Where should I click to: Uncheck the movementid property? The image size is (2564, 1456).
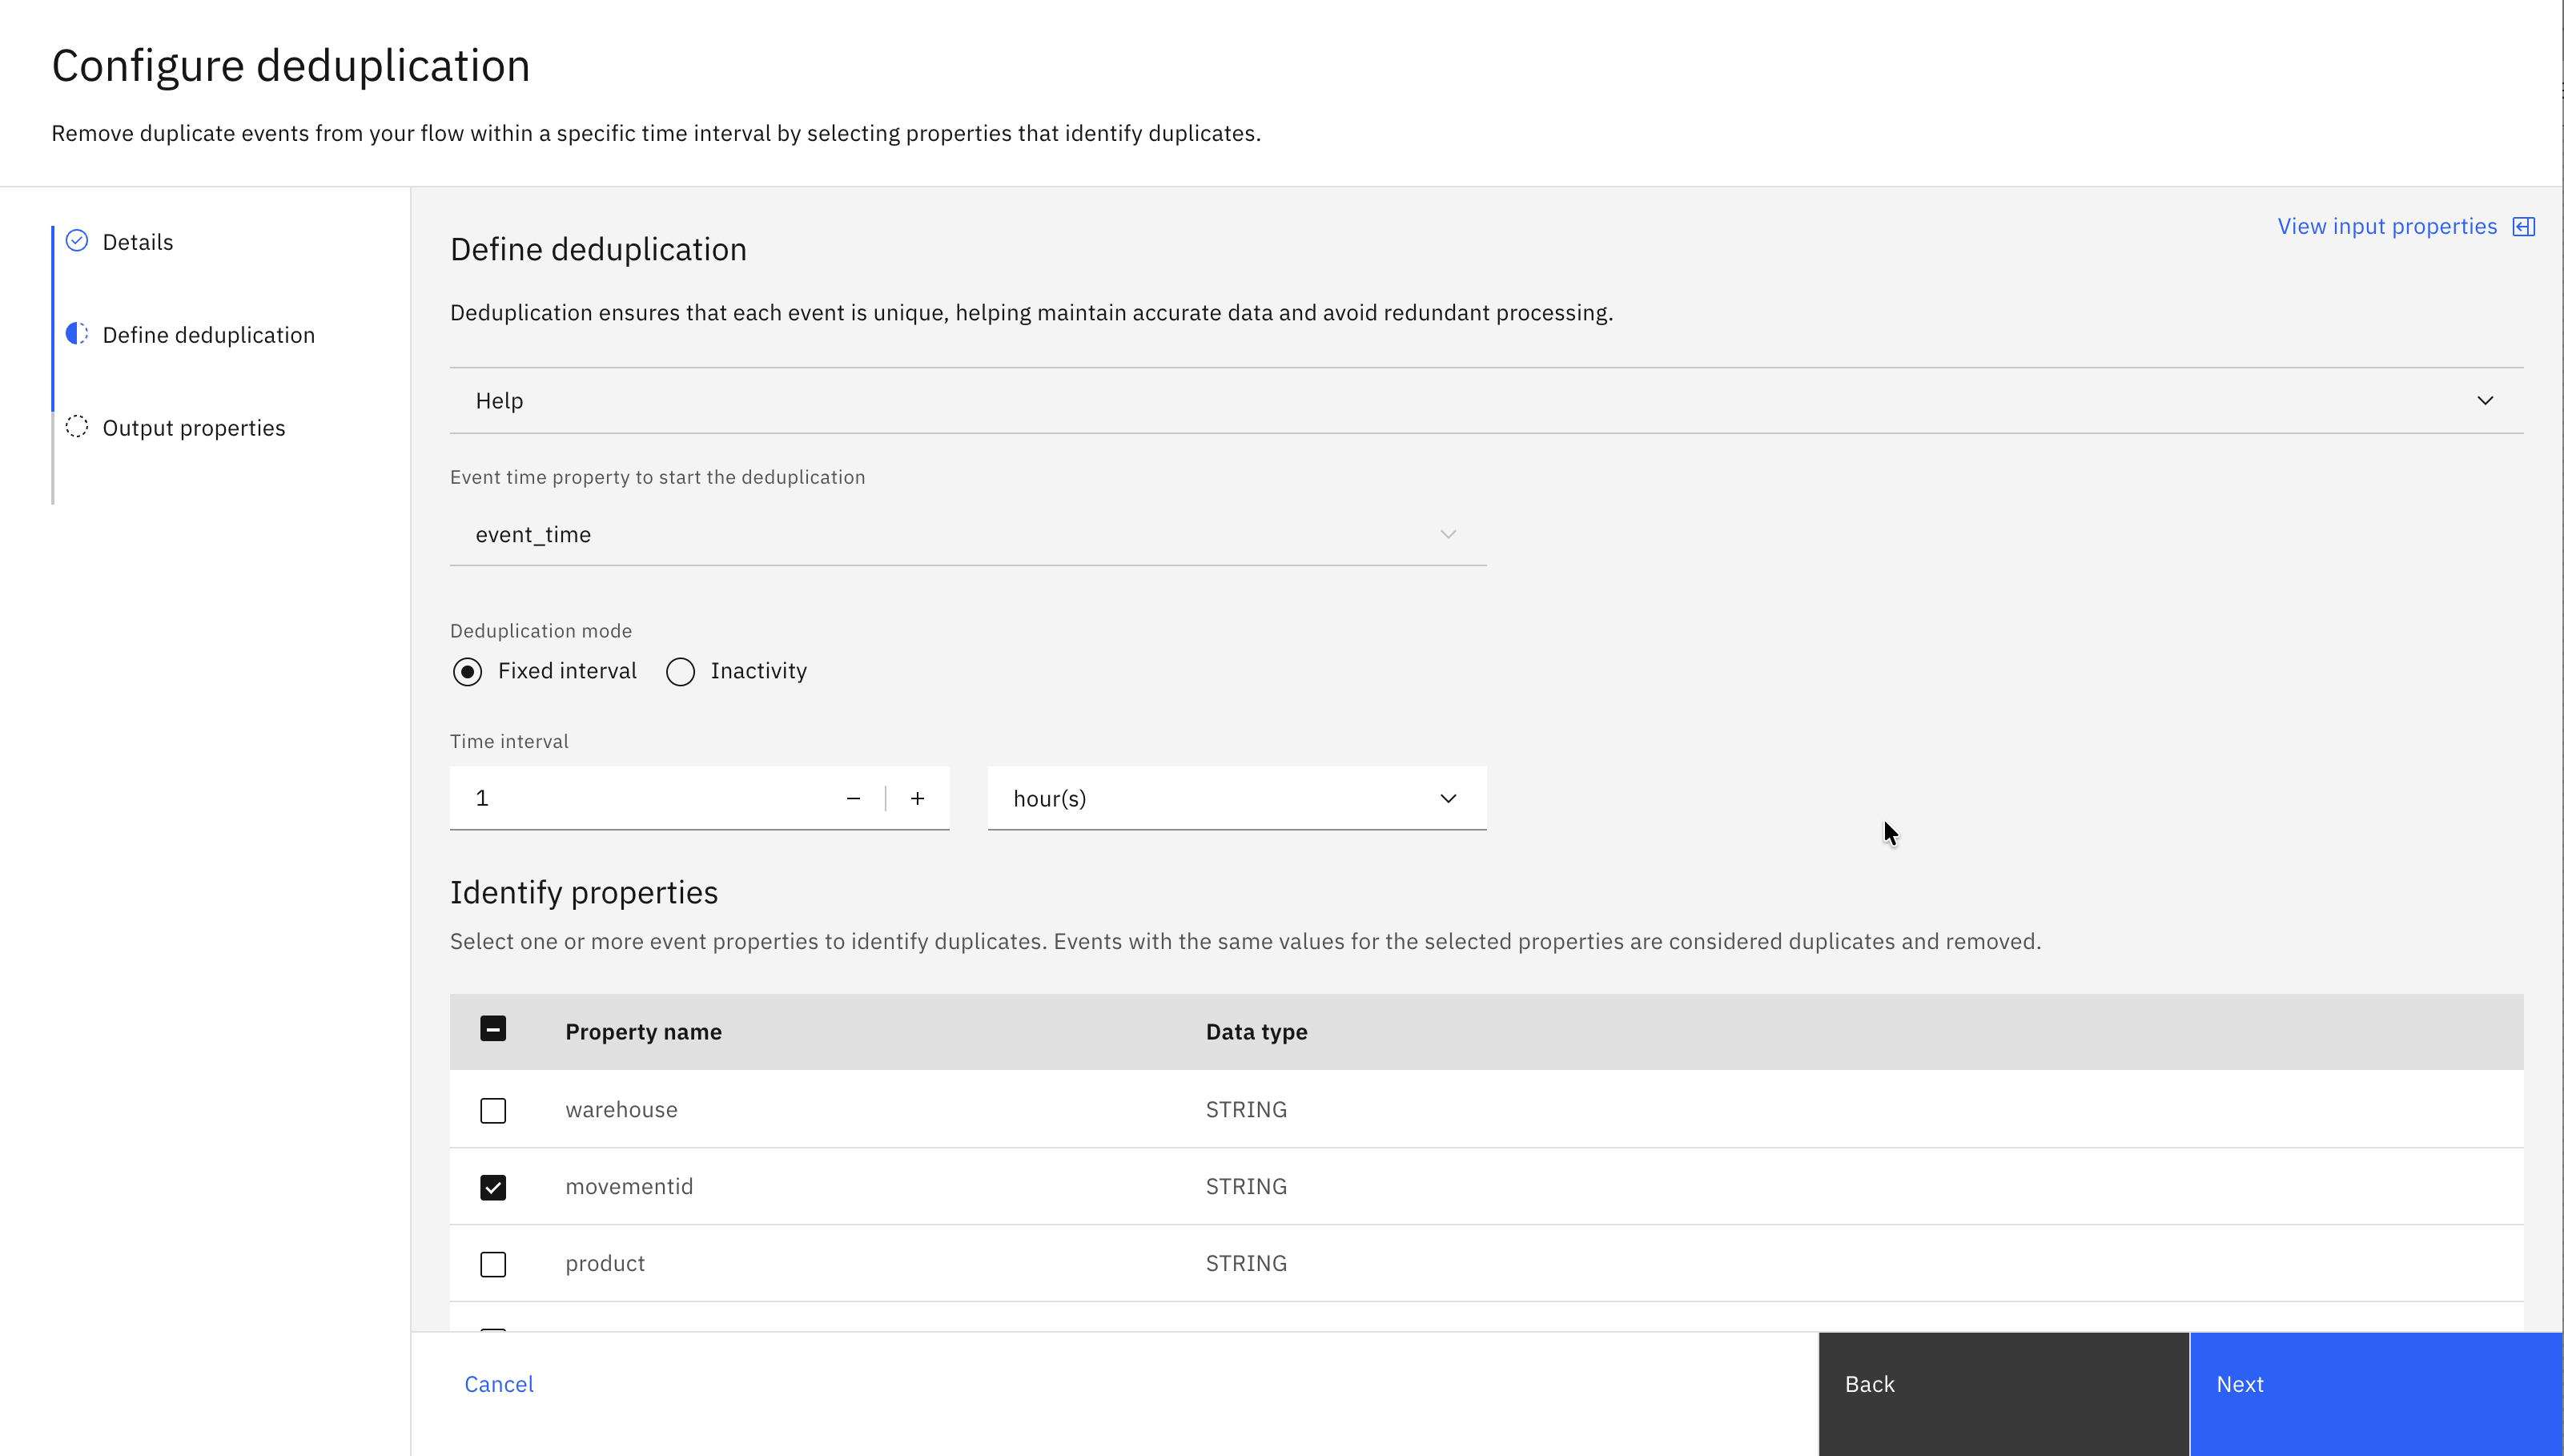click(492, 1187)
